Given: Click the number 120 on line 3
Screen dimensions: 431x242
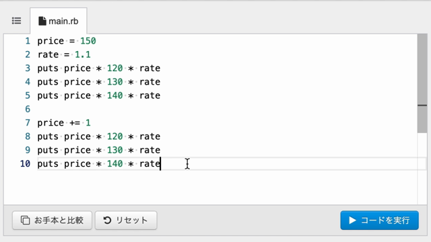Looking at the screenshot, I should tap(114, 68).
